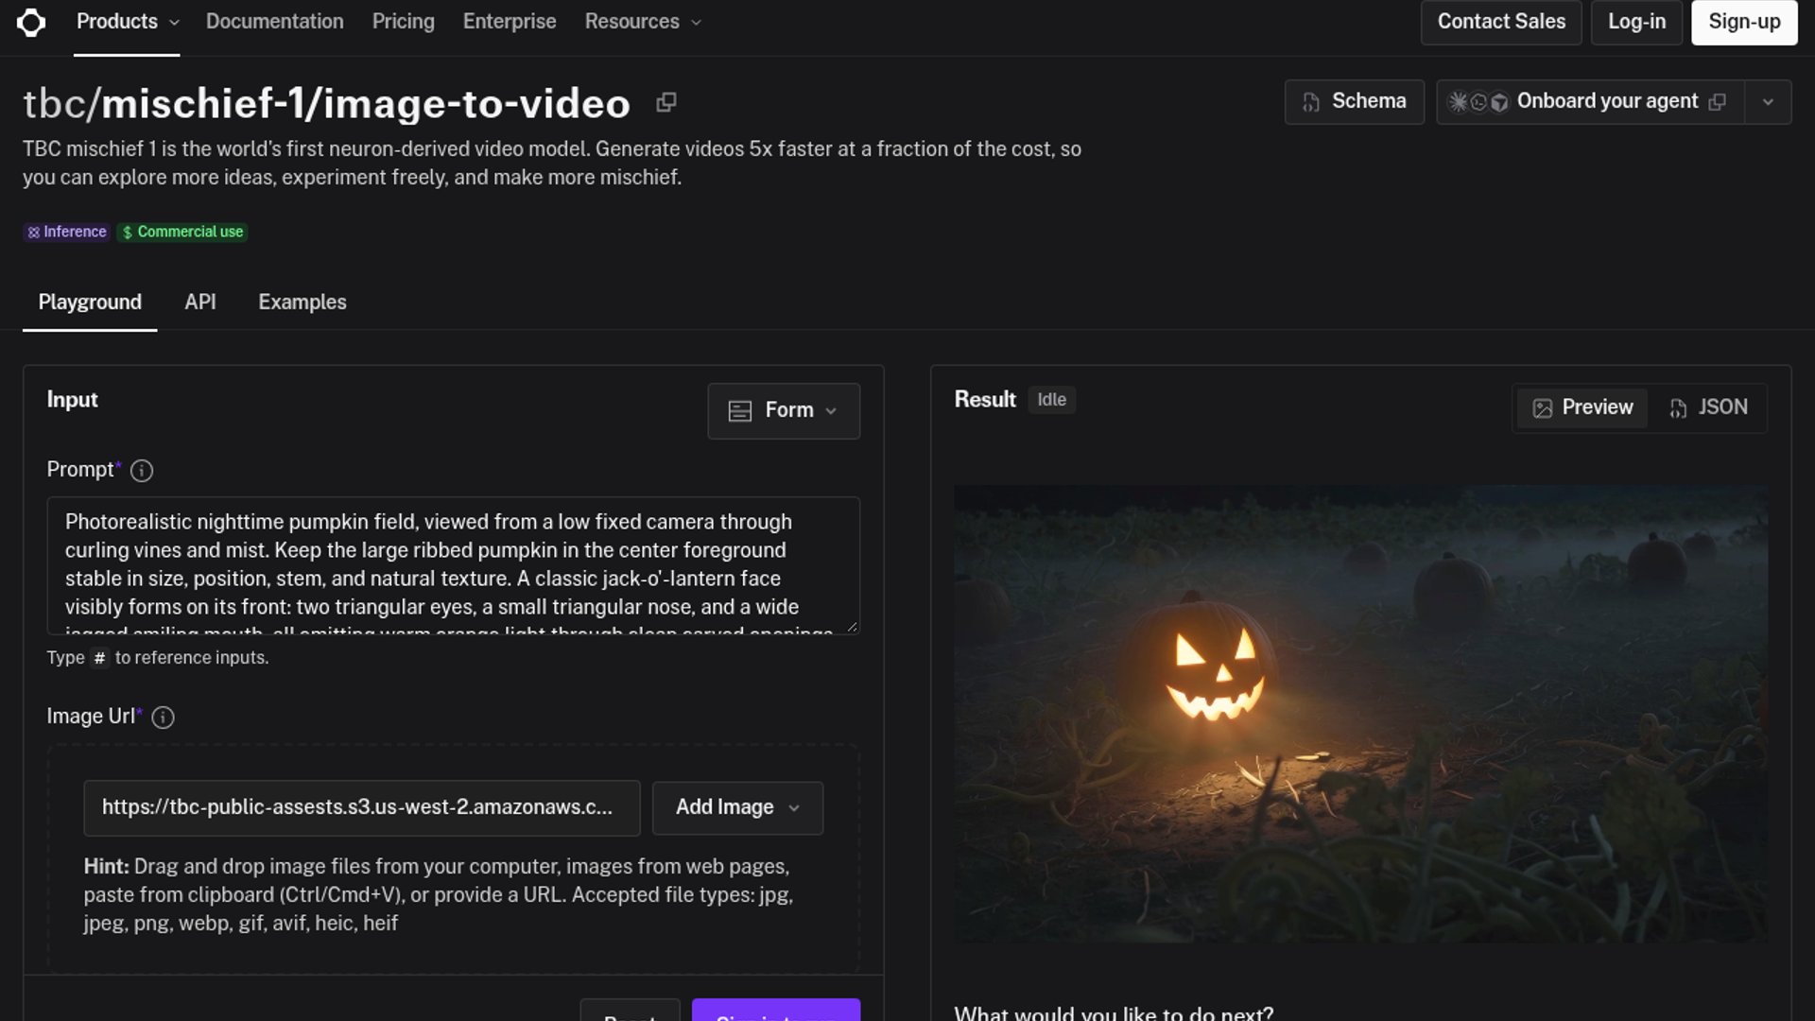The height and width of the screenshot is (1021, 1815).
Task: Copy the model name with the copy icon
Action: point(666,102)
